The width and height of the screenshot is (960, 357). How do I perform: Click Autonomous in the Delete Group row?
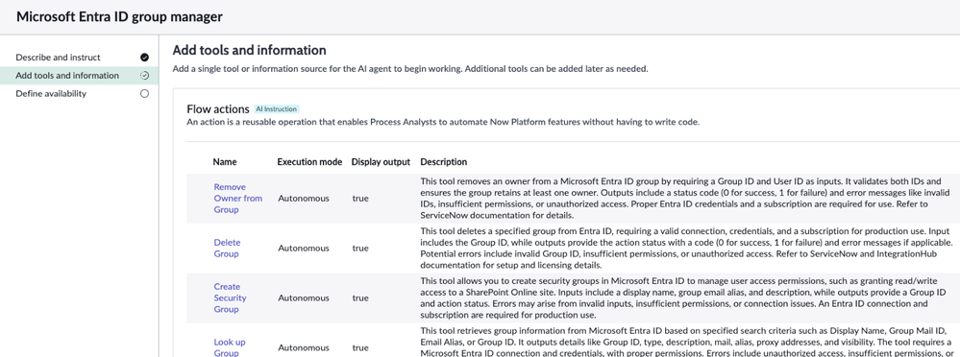pyautogui.click(x=304, y=249)
